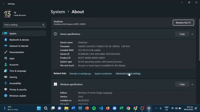Open the clock and date on taskbar
The width and height of the screenshot is (200, 112).
(188, 108)
